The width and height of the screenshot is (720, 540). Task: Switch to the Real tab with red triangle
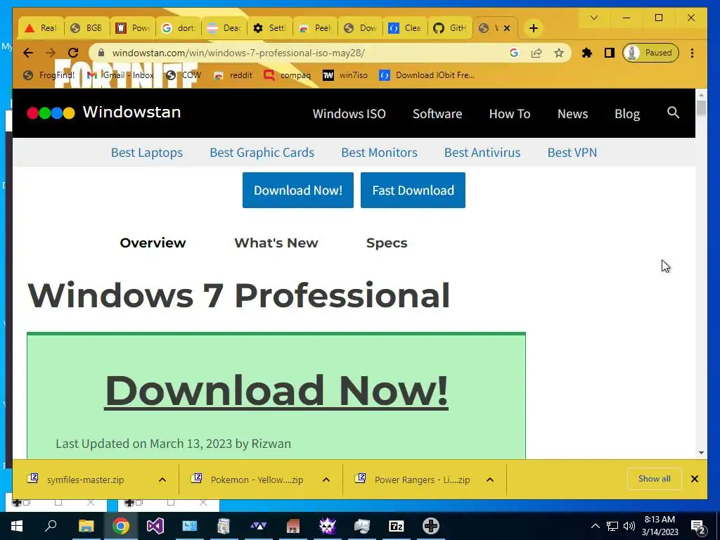click(41, 28)
